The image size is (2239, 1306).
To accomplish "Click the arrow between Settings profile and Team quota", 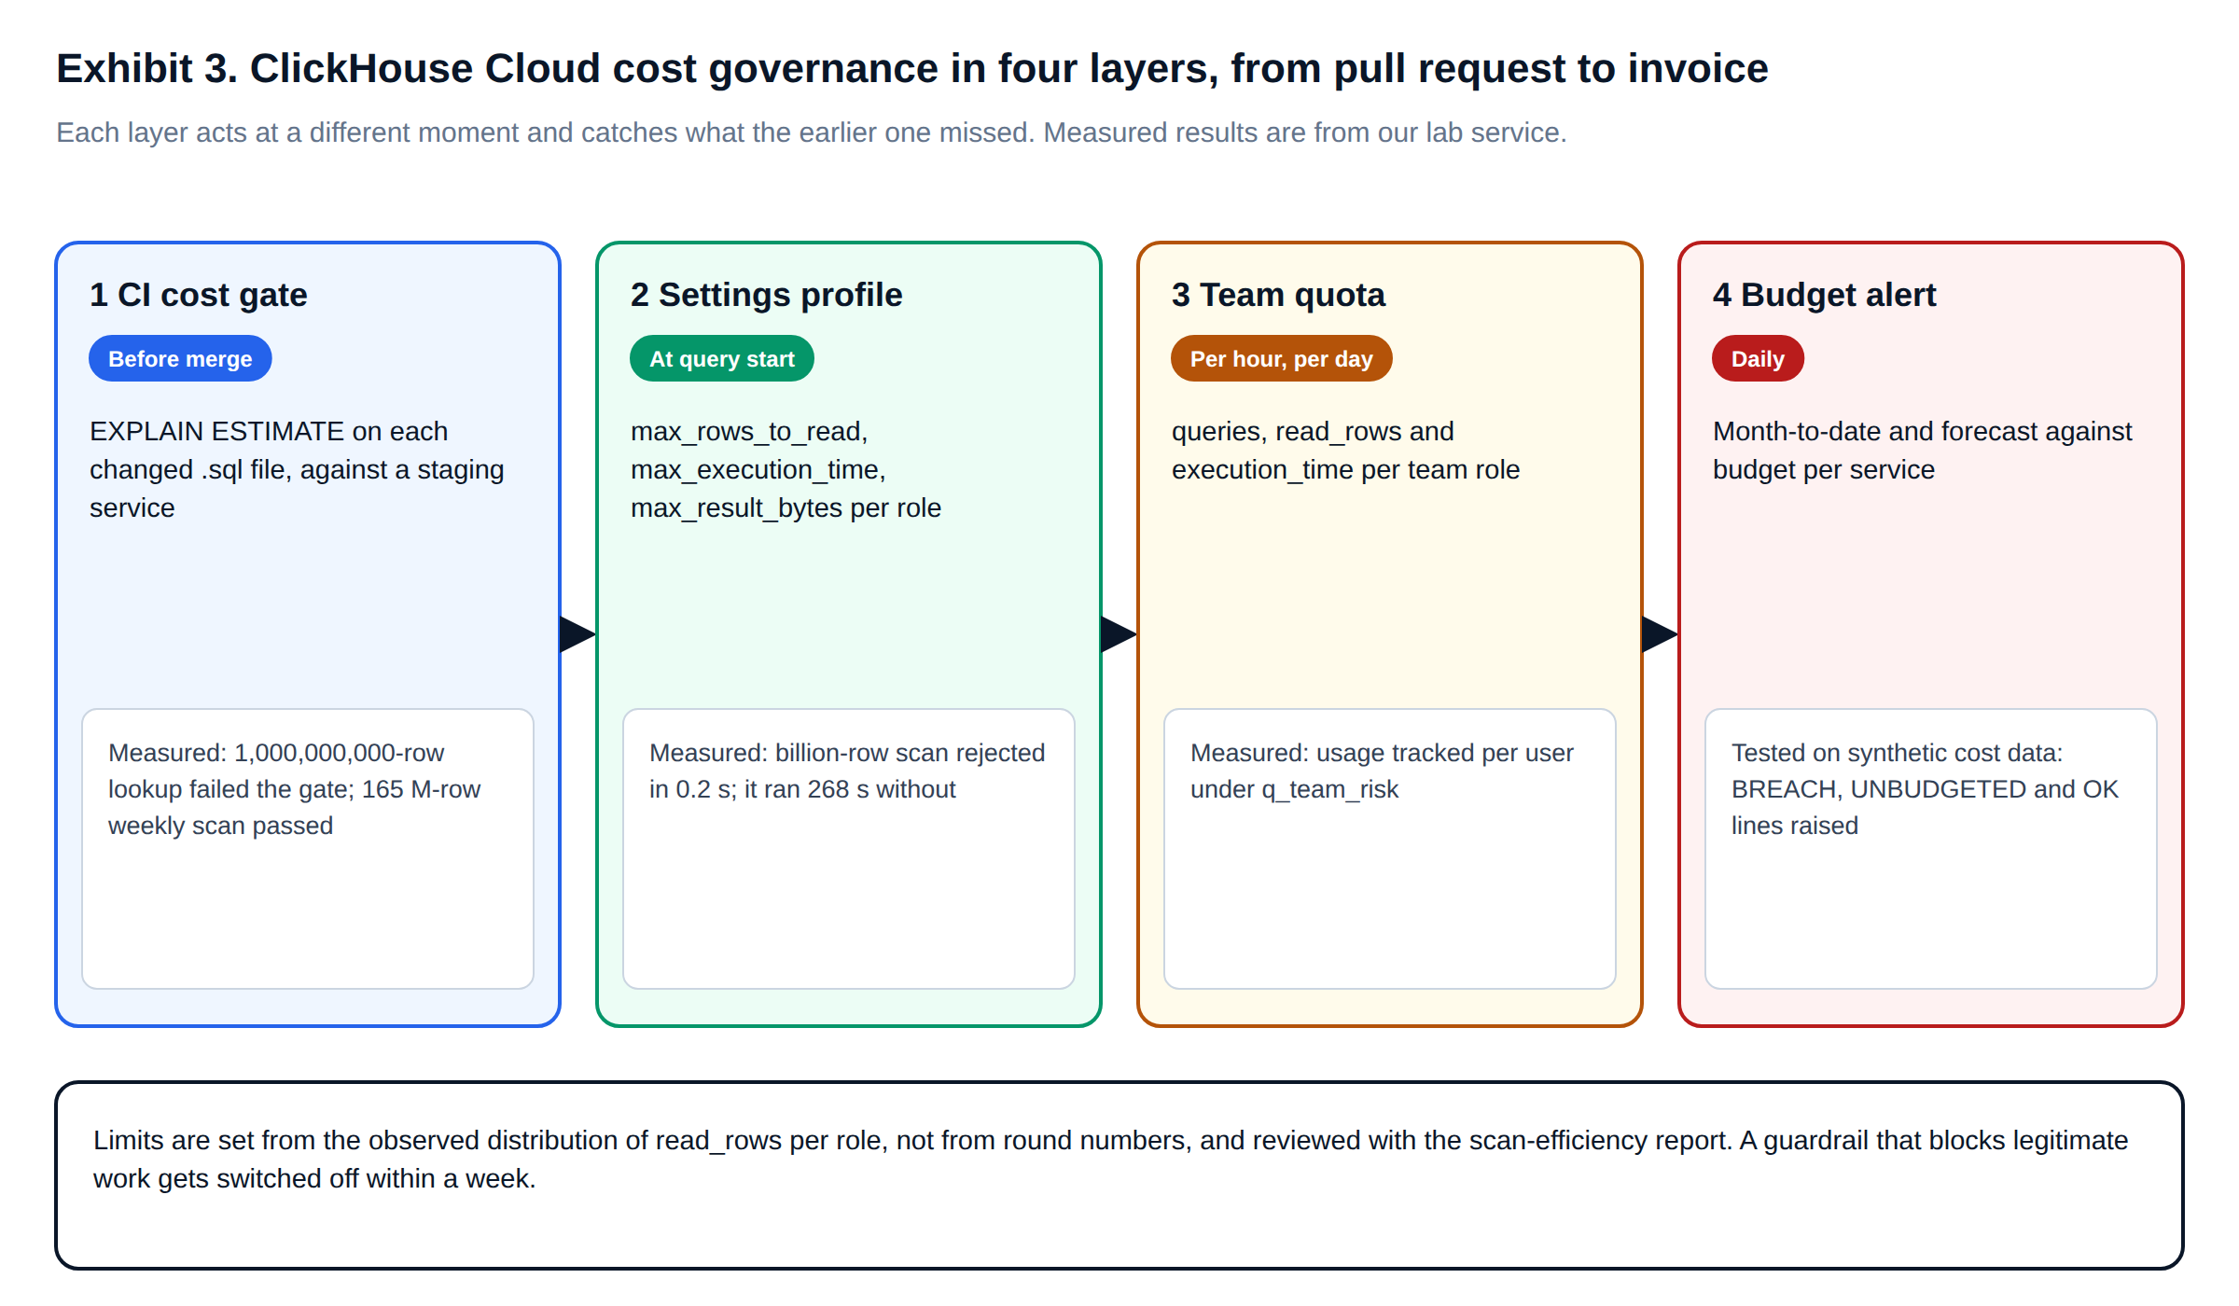I will point(1119,634).
